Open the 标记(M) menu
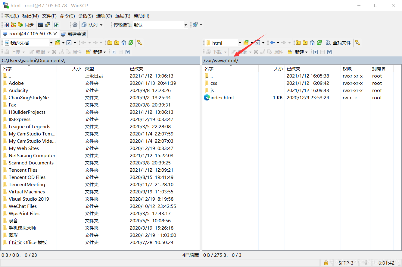The height and width of the screenshot is (267, 402). 30,16
